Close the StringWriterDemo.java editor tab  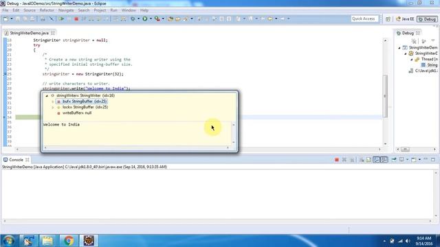[53, 33]
